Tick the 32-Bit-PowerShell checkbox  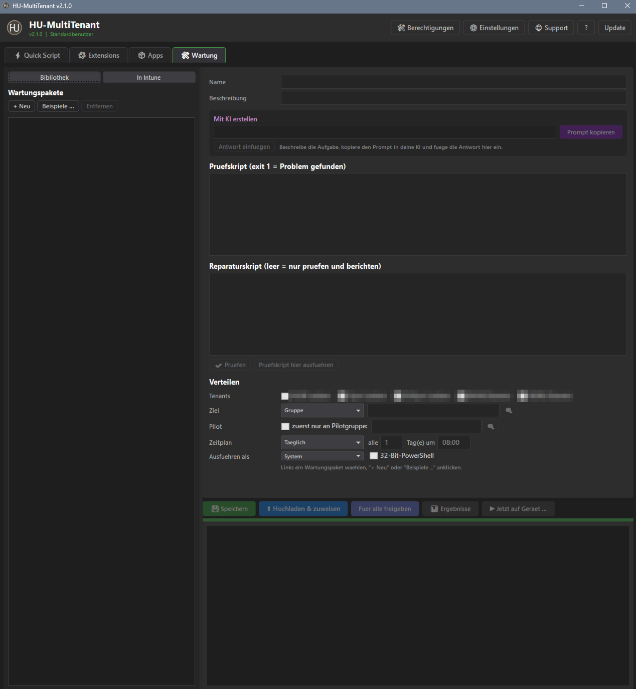click(374, 456)
